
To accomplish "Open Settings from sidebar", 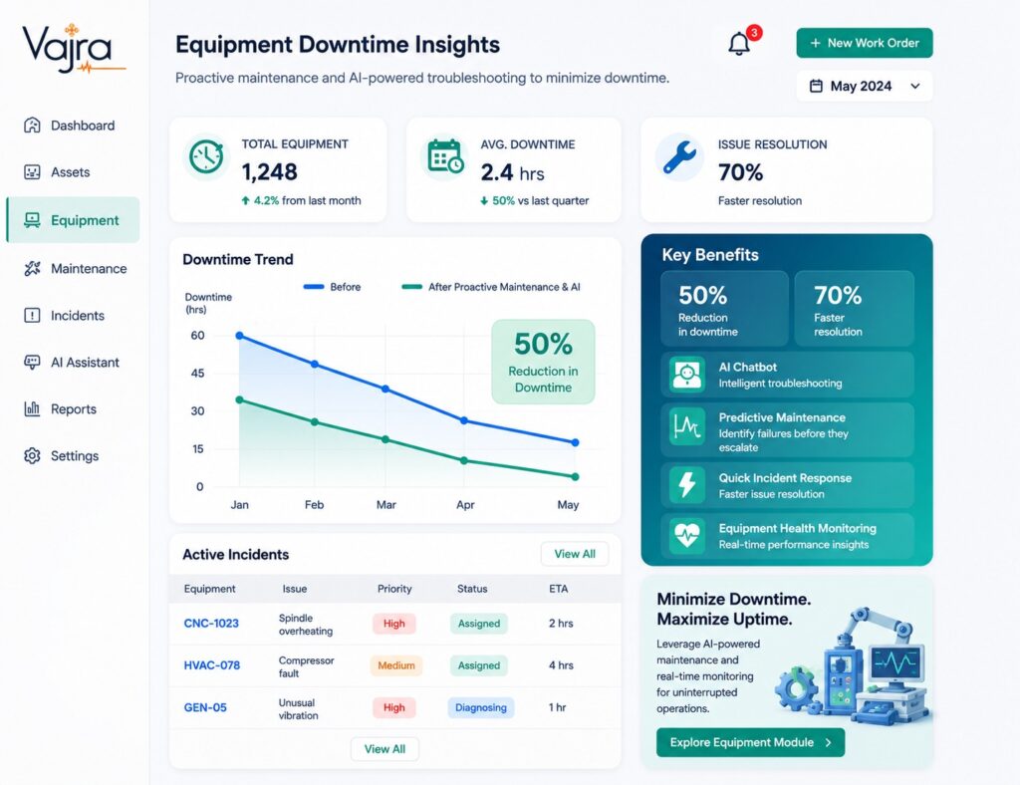I will 72,455.
